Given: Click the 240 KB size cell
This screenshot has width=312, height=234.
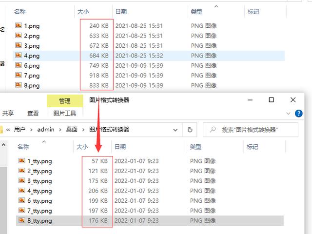Looking at the screenshot, I should tap(99, 26).
